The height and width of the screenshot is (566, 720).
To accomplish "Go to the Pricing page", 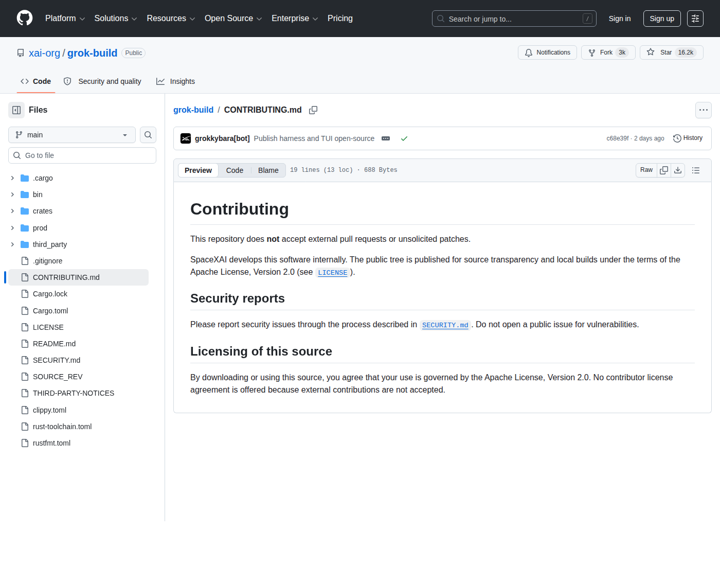I will 340,19.
